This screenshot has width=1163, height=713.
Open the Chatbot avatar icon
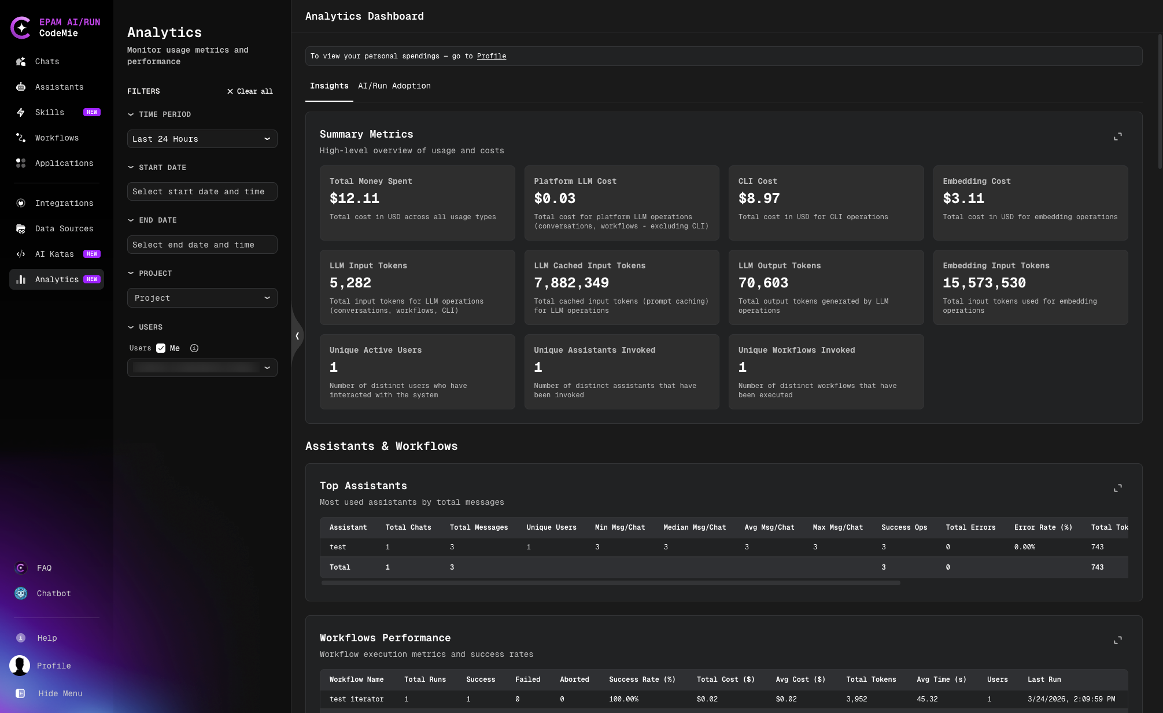pos(21,593)
